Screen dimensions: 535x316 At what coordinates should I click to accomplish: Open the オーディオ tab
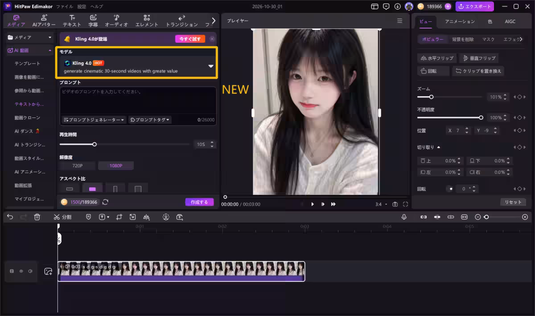(x=116, y=21)
